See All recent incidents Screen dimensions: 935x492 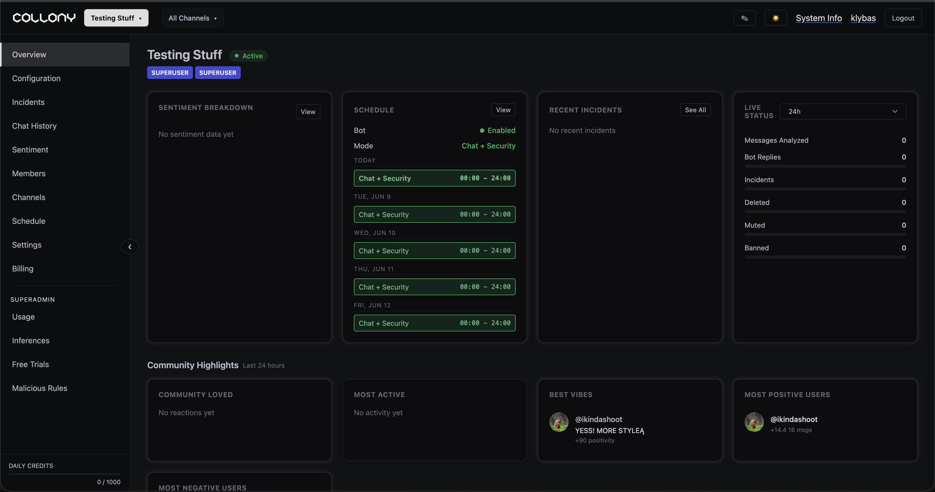pyautogui.click(x=695, y=110)
